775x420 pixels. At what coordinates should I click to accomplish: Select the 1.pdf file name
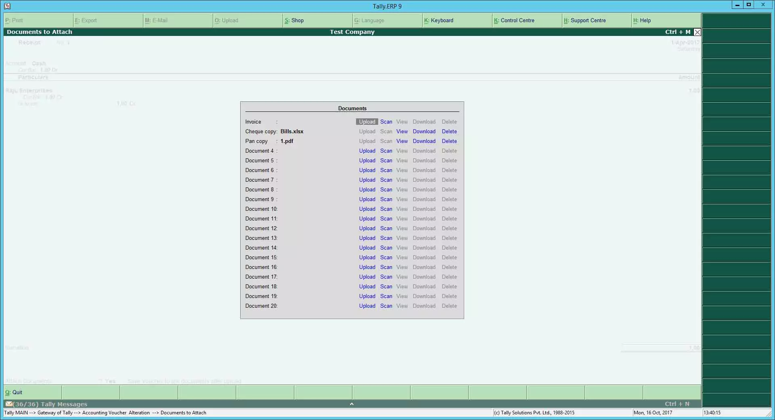tap(287, 141)
